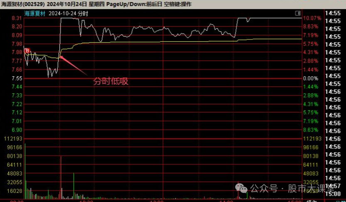
Task: Click the red B buy marker
Action: (27, 51)
